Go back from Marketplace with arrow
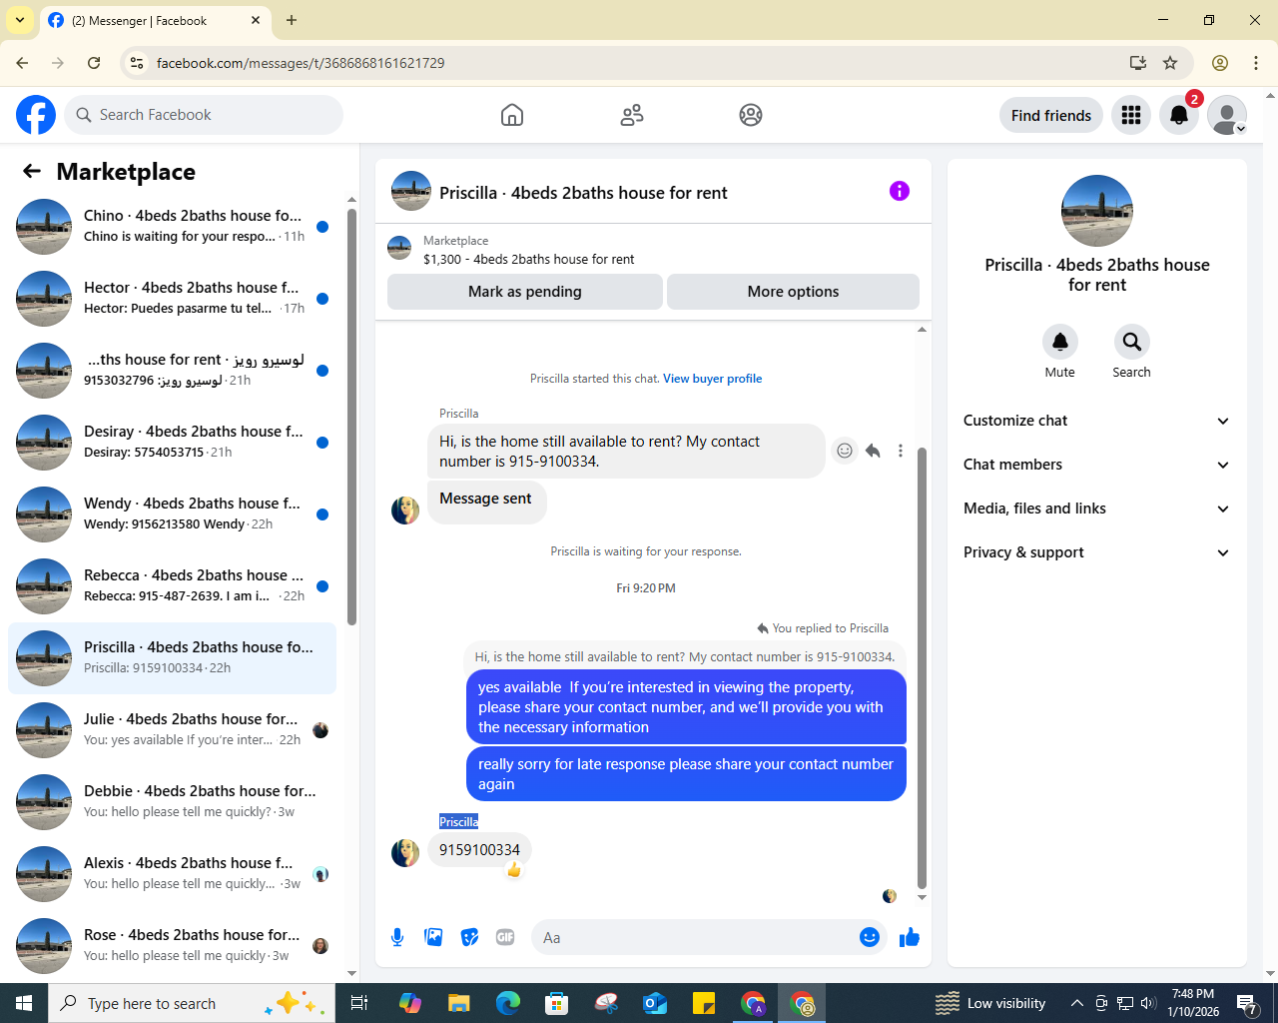Viewport: 1278px width, 1023px height. pyautogui.click(x=32, y=172)
